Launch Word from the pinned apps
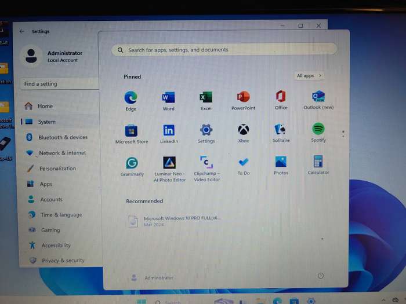406x304 pixels. pos(168,101)
